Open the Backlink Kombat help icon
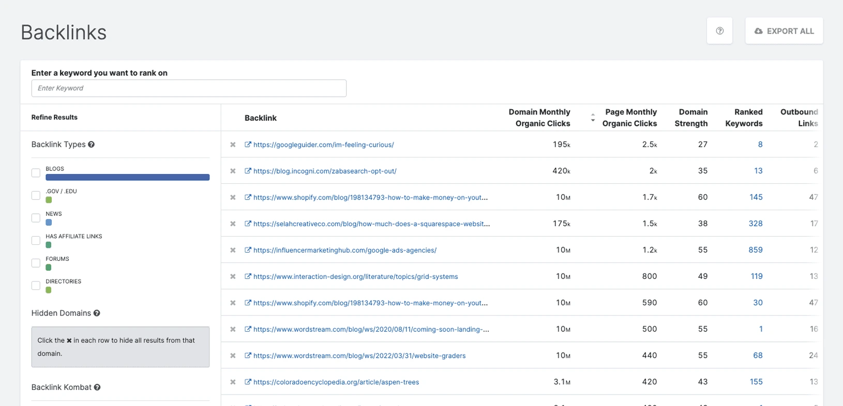 [97, 387]
